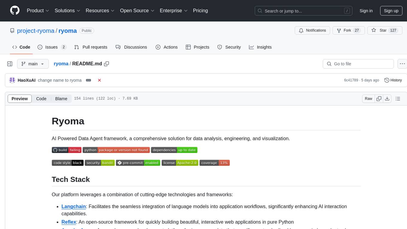Switch to the Issues tab

tap(52, 47)
